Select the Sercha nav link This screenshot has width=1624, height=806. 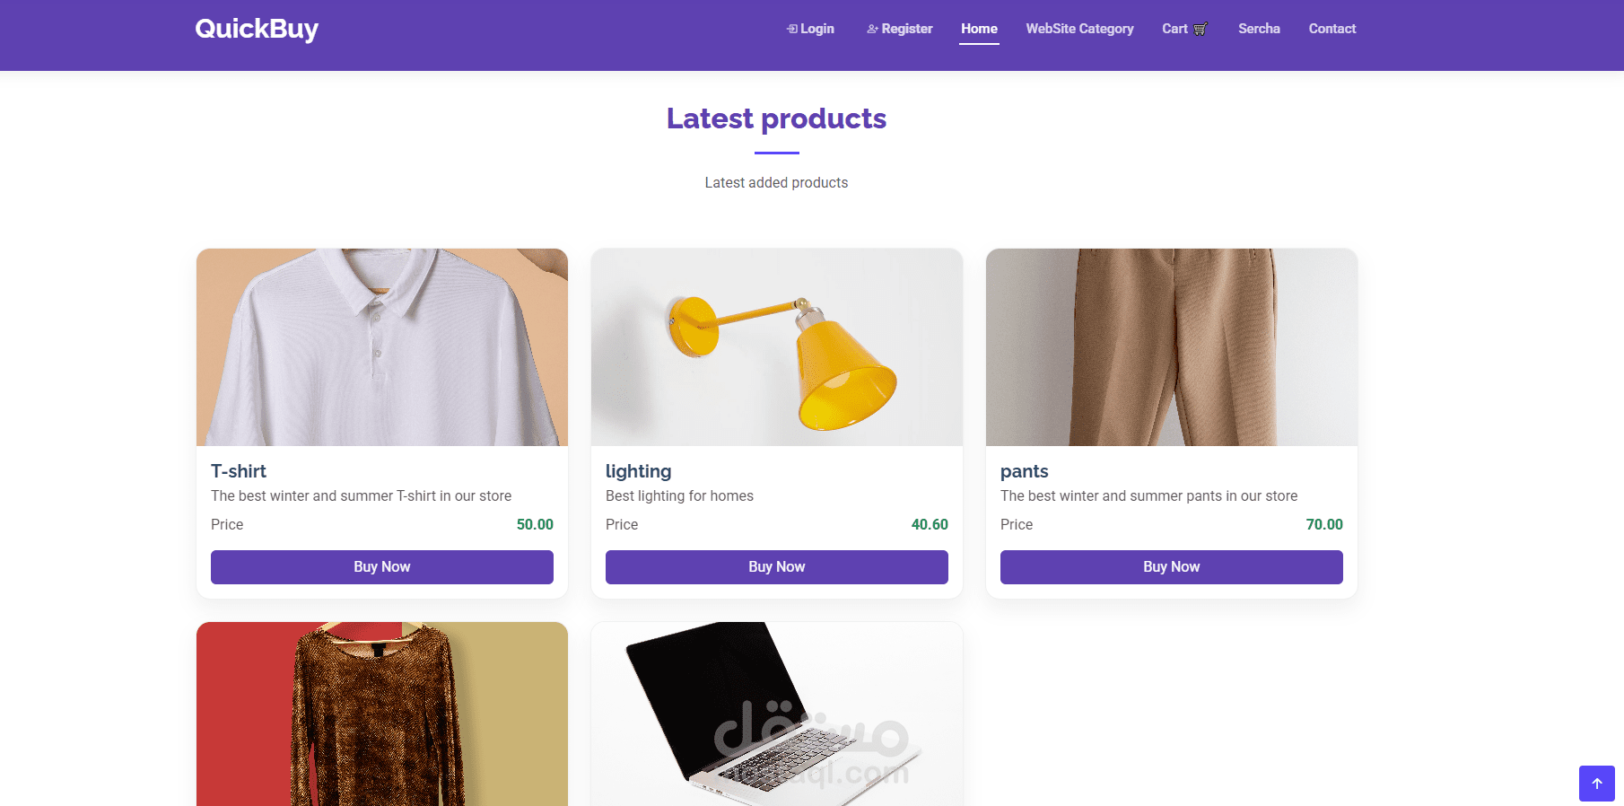point(1259,29)
